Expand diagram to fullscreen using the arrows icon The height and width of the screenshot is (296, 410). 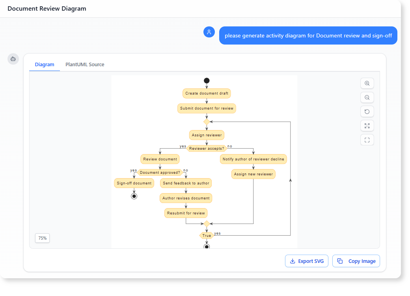tap(367, 126)
